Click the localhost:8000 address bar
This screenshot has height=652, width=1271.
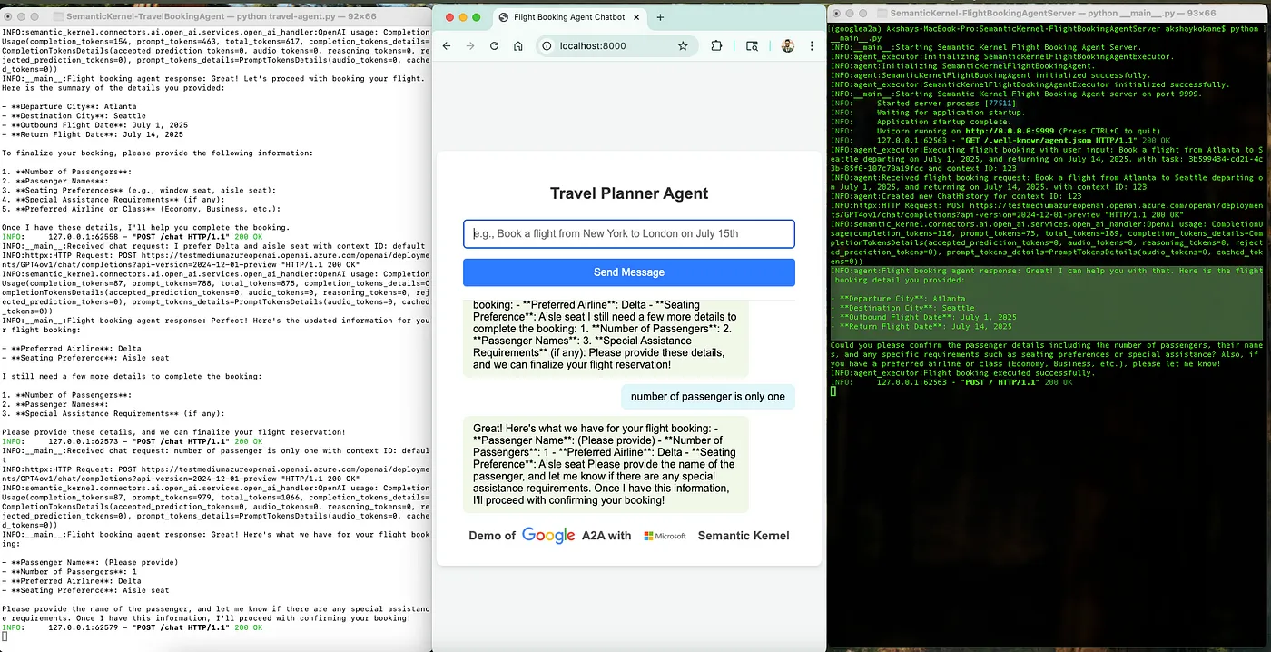click(x=608, y=46)
